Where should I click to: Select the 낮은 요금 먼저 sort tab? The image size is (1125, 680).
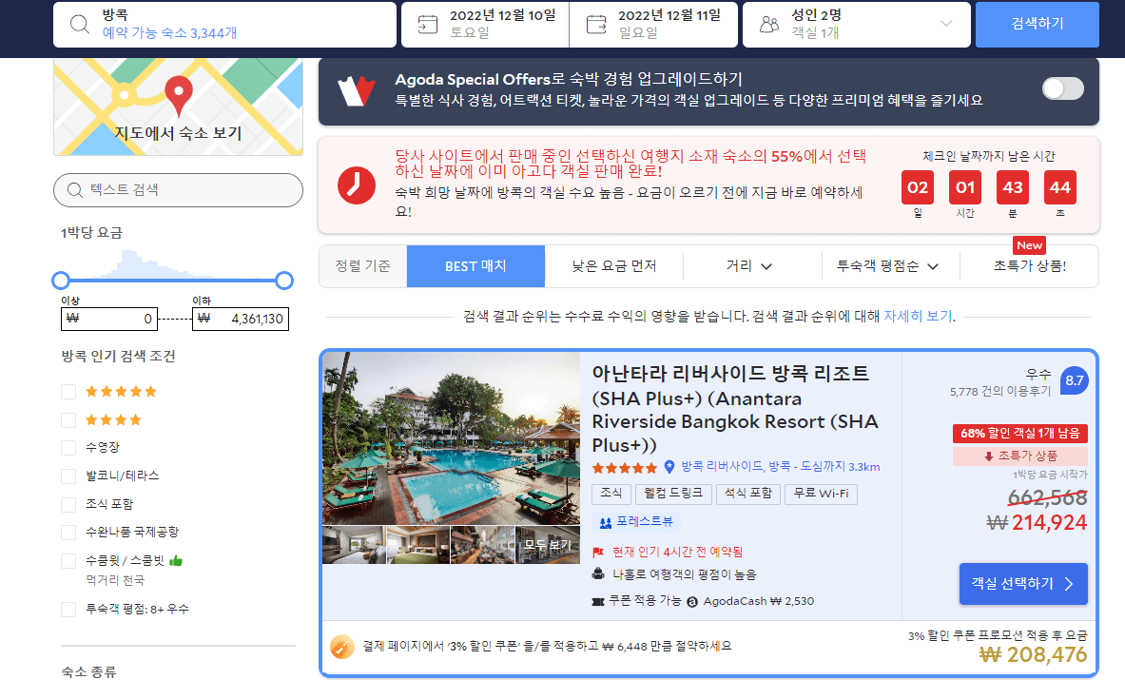614,266
